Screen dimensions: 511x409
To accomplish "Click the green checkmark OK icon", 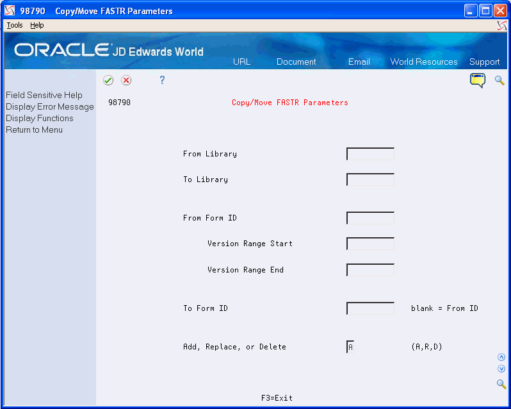I will point(108,80).
